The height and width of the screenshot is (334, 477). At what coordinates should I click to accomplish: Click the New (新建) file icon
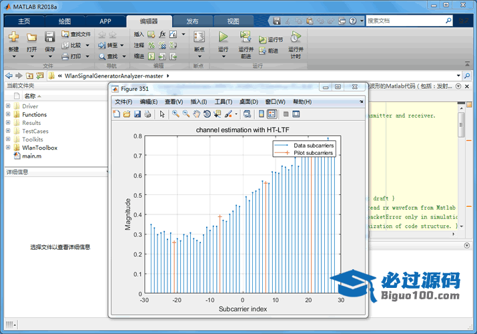point(13,37)
